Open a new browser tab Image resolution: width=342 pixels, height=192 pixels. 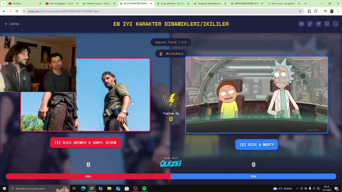[x=305, y=3]
